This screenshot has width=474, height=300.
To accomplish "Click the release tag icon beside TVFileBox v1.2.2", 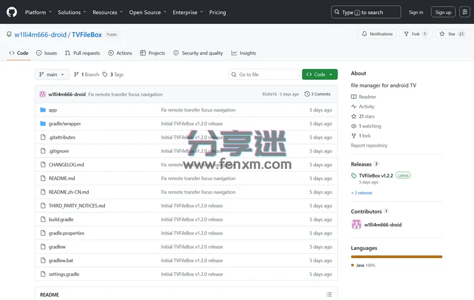I will click(354, 176).
